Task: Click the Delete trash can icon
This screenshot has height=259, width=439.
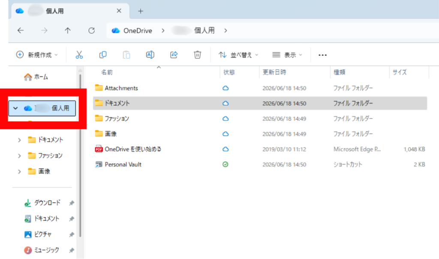Action: 197,55
